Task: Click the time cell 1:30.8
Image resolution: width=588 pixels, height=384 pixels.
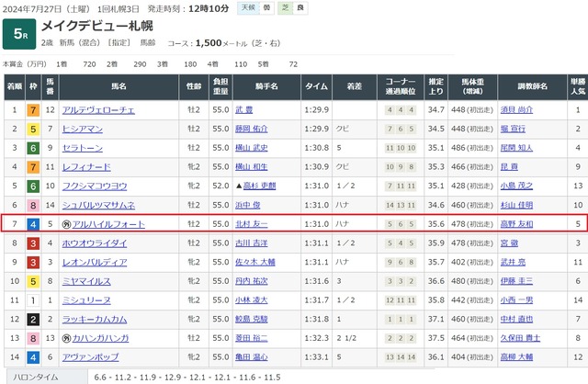Action: click(x=316, y=148)
